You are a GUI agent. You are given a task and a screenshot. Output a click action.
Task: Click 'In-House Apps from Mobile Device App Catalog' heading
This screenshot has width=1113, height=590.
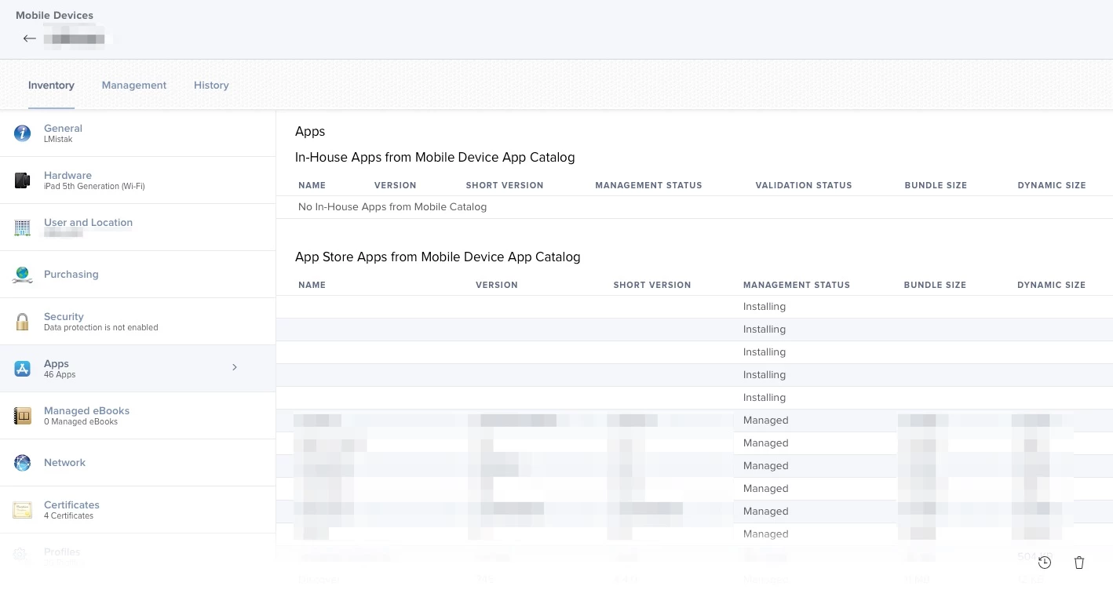435,158
